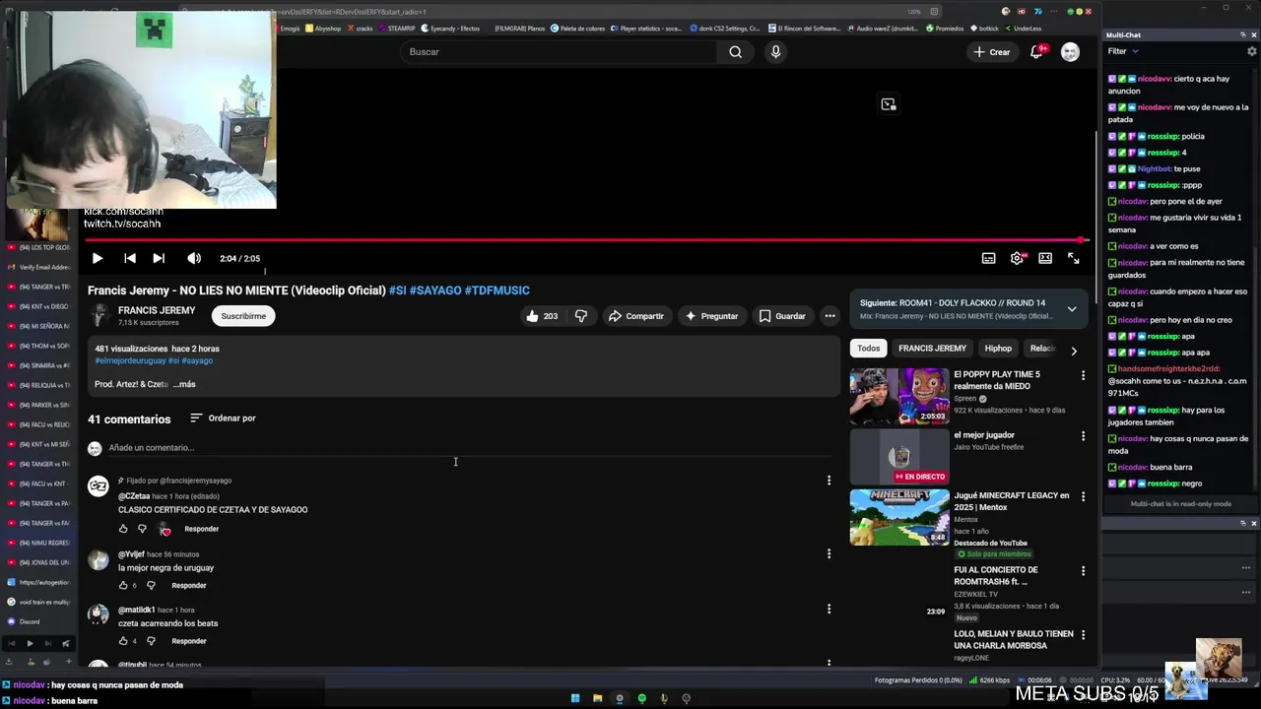Expand the Siguiente playlist panel
The width and height of the screenshot is (1261, 709).
(x=1072, y=309)
